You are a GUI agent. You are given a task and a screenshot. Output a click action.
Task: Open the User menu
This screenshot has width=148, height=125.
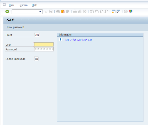[12, 5]
